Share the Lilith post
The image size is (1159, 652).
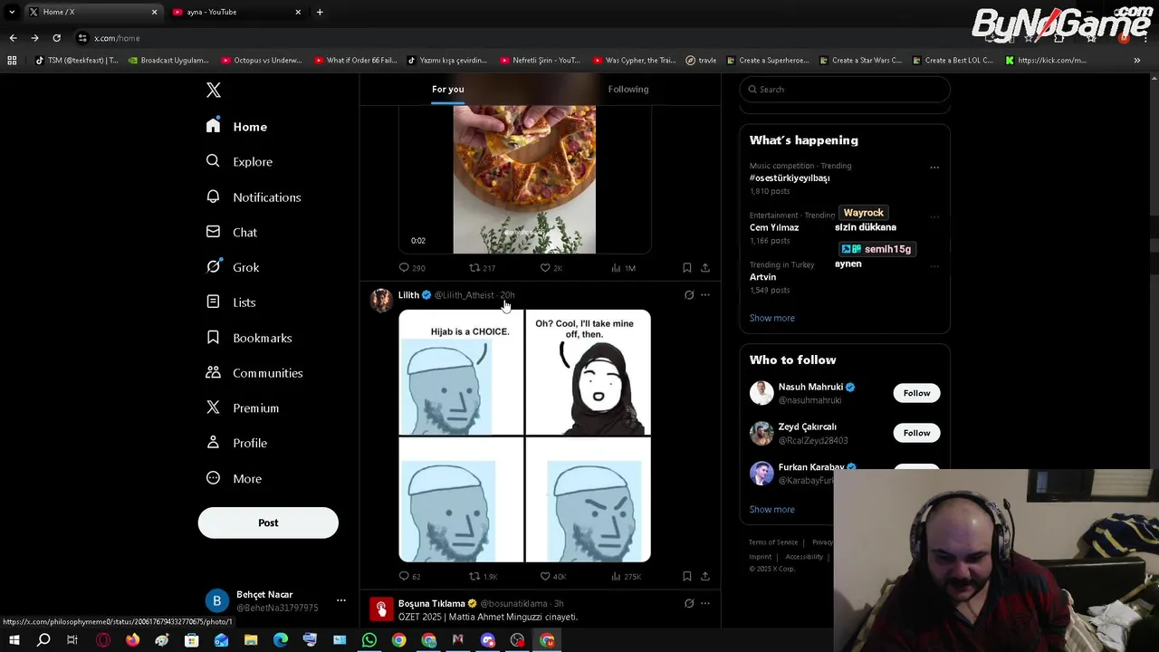705,576
